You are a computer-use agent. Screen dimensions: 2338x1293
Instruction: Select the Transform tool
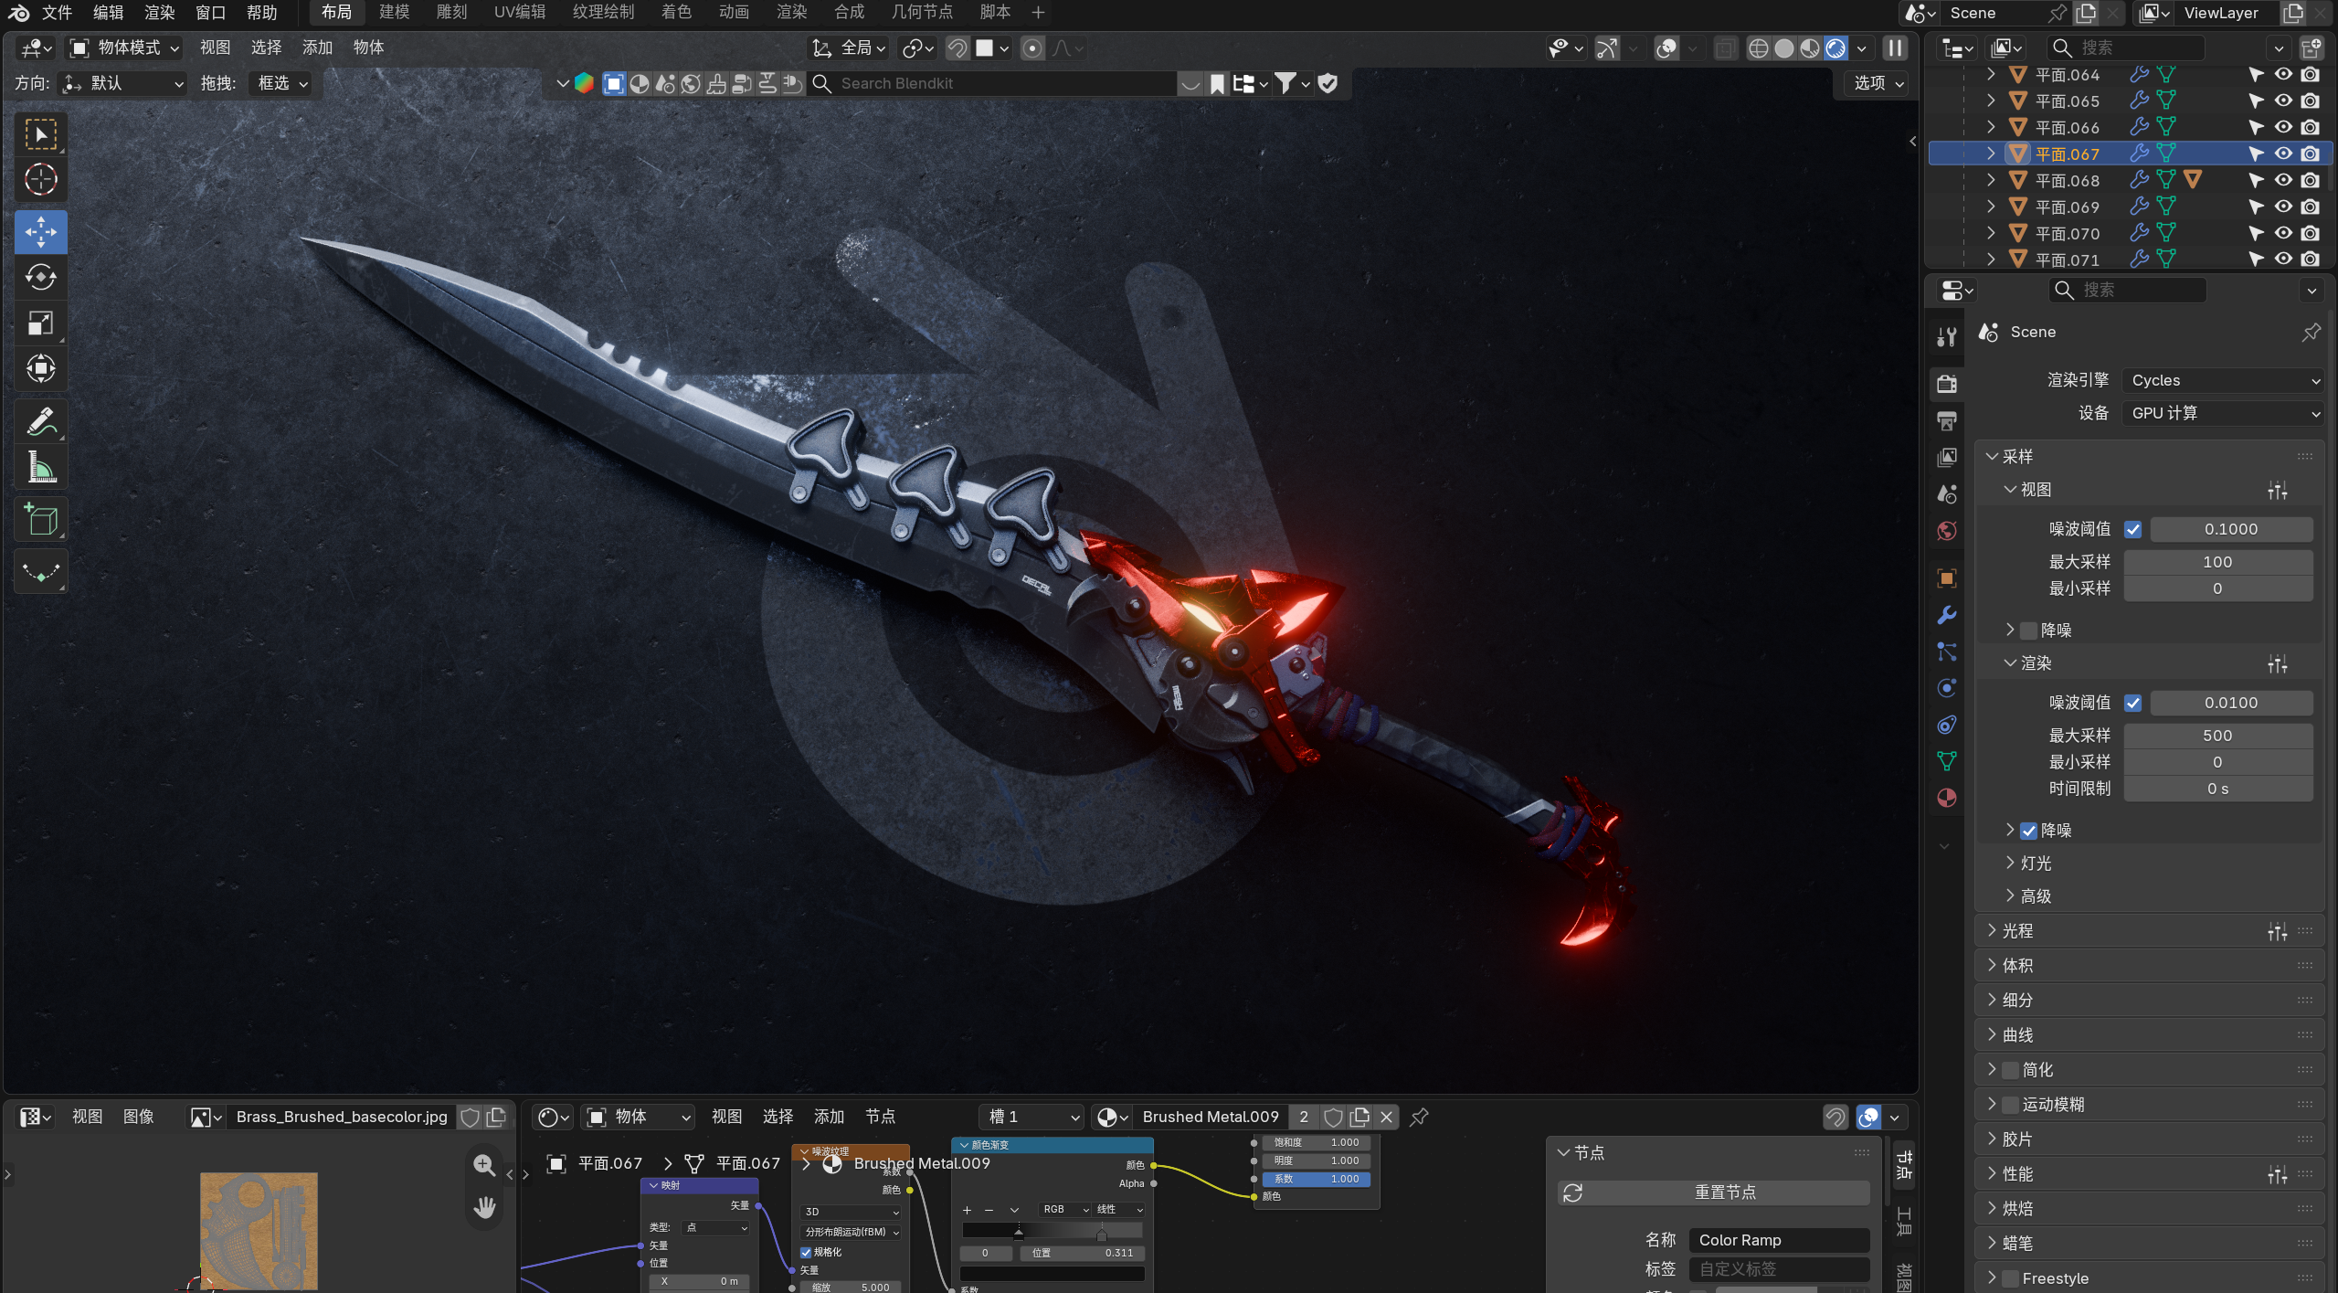click(x=40, y=368)
